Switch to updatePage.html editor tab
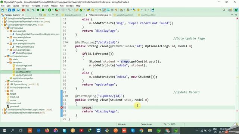Viewport: 239px width, 134px height. [x=123, y=15]
